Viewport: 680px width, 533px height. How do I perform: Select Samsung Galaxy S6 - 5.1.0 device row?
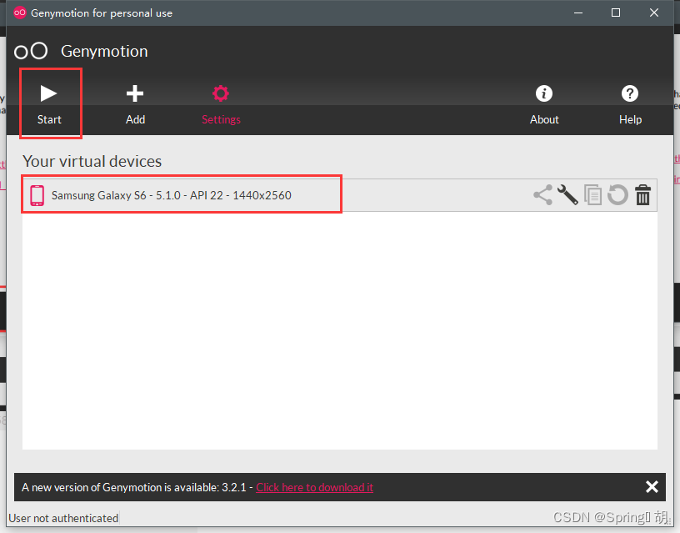340,195
